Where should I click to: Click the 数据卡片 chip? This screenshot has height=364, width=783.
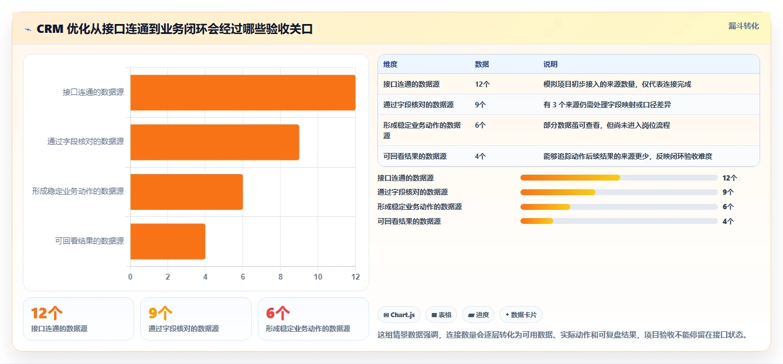(x=521, y=315)
